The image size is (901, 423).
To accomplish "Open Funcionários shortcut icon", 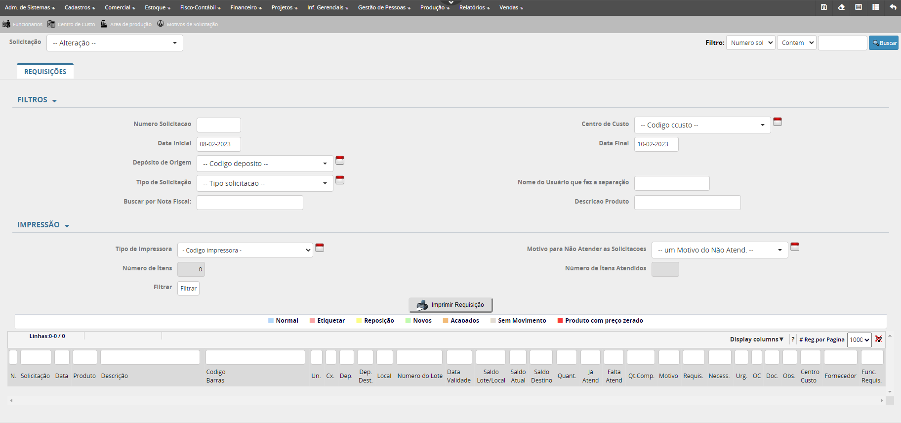I will [6, 24].
